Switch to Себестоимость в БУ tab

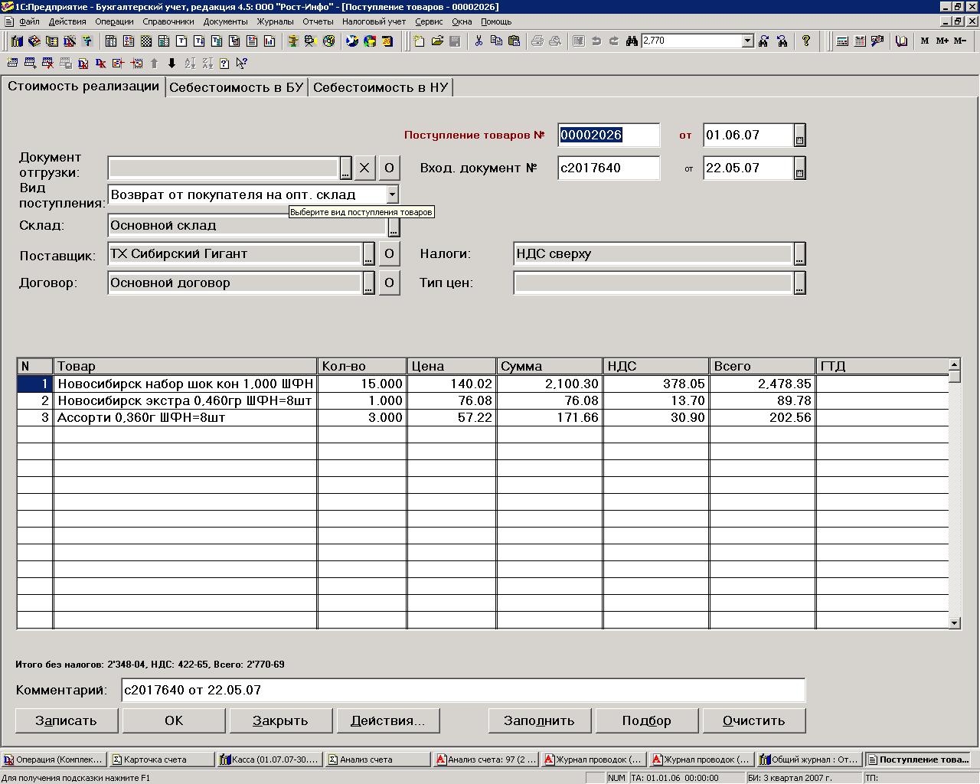pyautogui.click(x=236, y=87)
